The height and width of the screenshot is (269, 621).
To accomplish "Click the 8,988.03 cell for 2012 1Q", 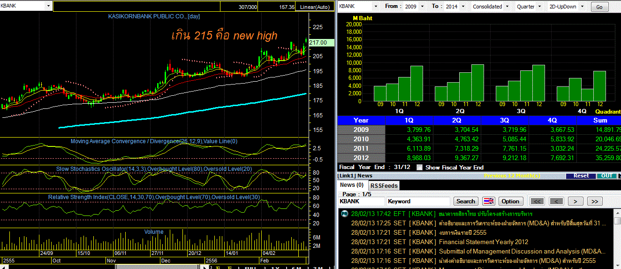I will [409, 158].
